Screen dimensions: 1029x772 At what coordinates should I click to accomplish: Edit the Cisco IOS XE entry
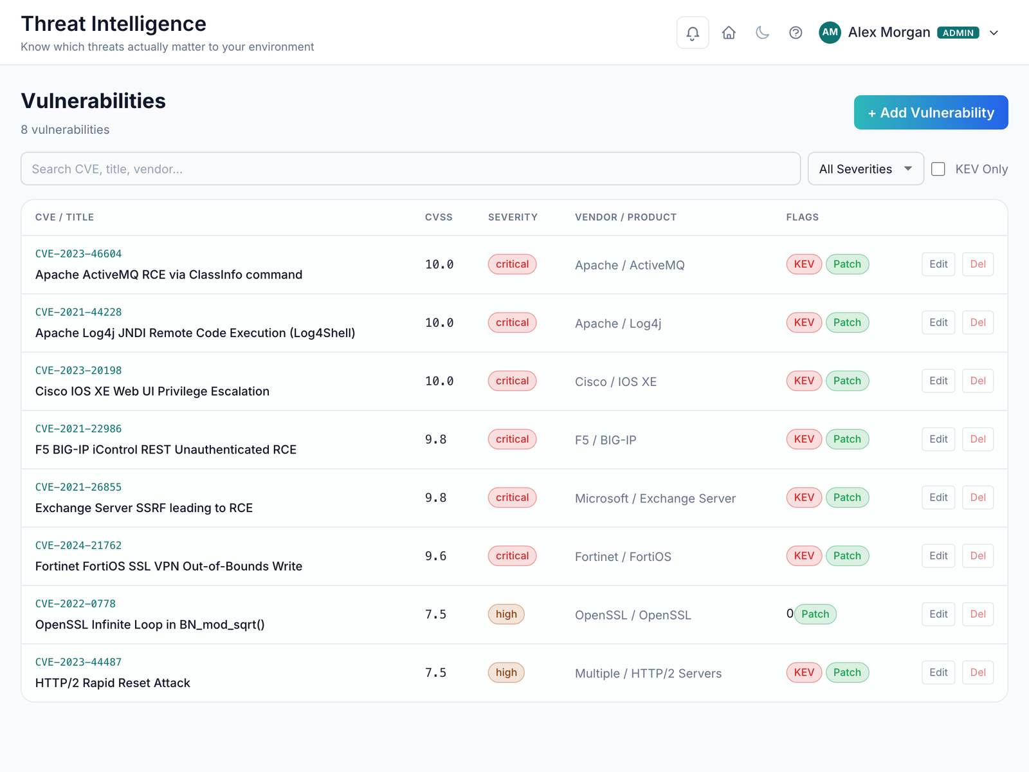[x=938, y=381]
